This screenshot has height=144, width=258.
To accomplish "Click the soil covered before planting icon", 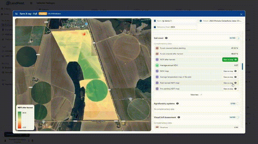I will (x=157, y=48).
